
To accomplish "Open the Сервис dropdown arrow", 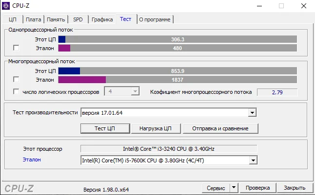I will 234,188.
